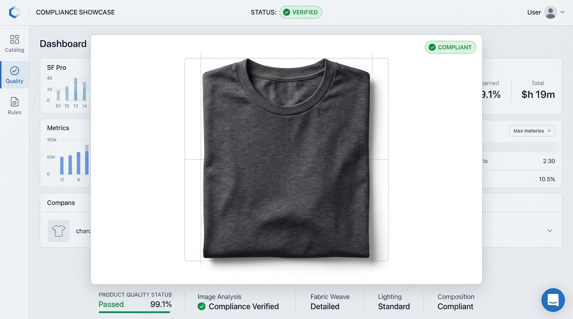Click the Passed quality progress bar
The height and width of the screenshot is (319, 573).
(x=135, y=312)
